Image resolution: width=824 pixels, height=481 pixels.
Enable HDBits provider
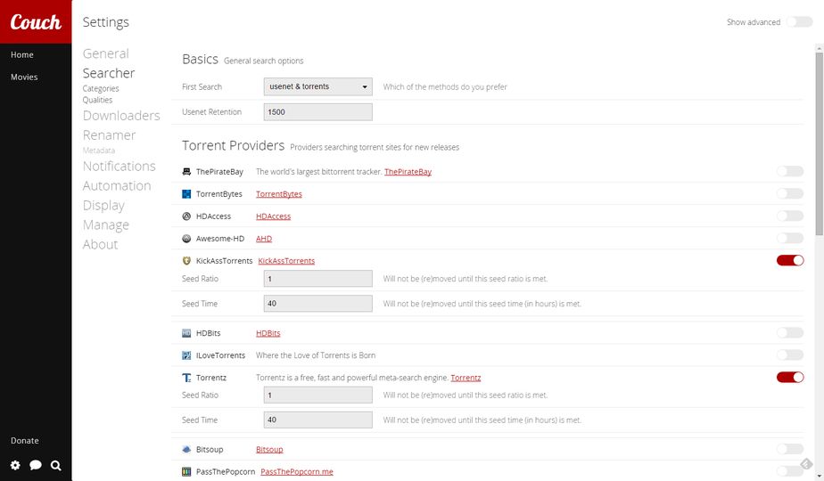[790, 332]
